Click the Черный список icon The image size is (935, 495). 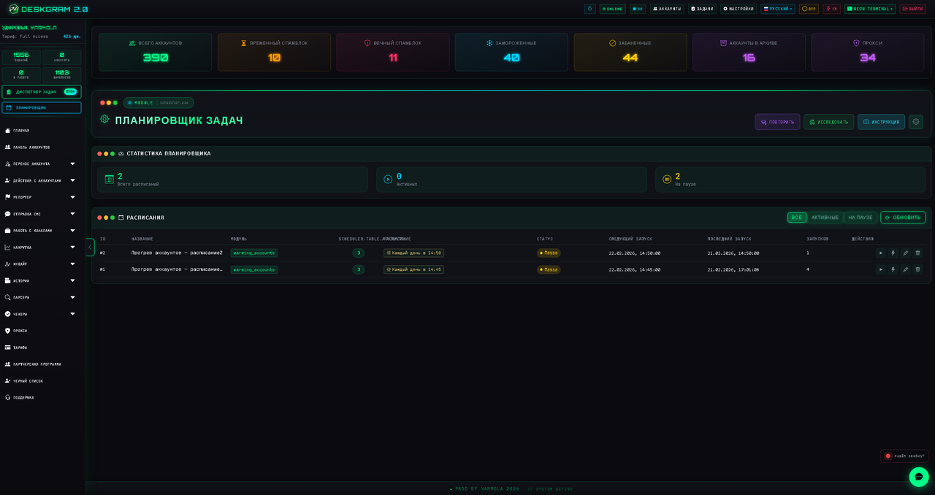click(7, 381)
